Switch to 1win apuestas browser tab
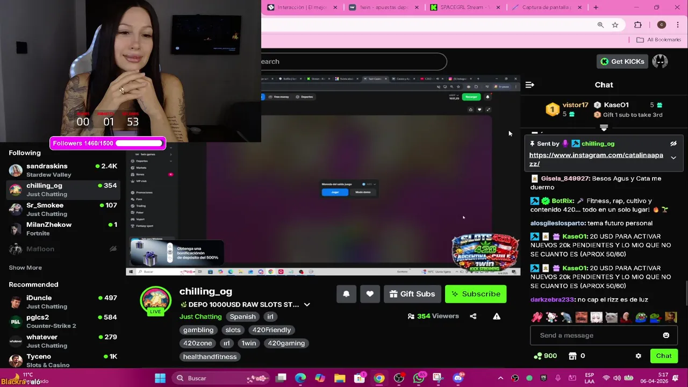 (x=384, y=8)
